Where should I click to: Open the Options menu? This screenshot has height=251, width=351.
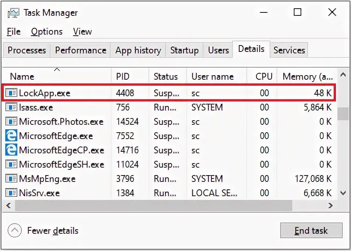pyautogui.click(x=47, y=32)
